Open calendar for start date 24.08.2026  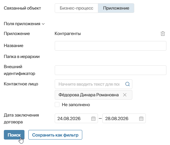93,118
